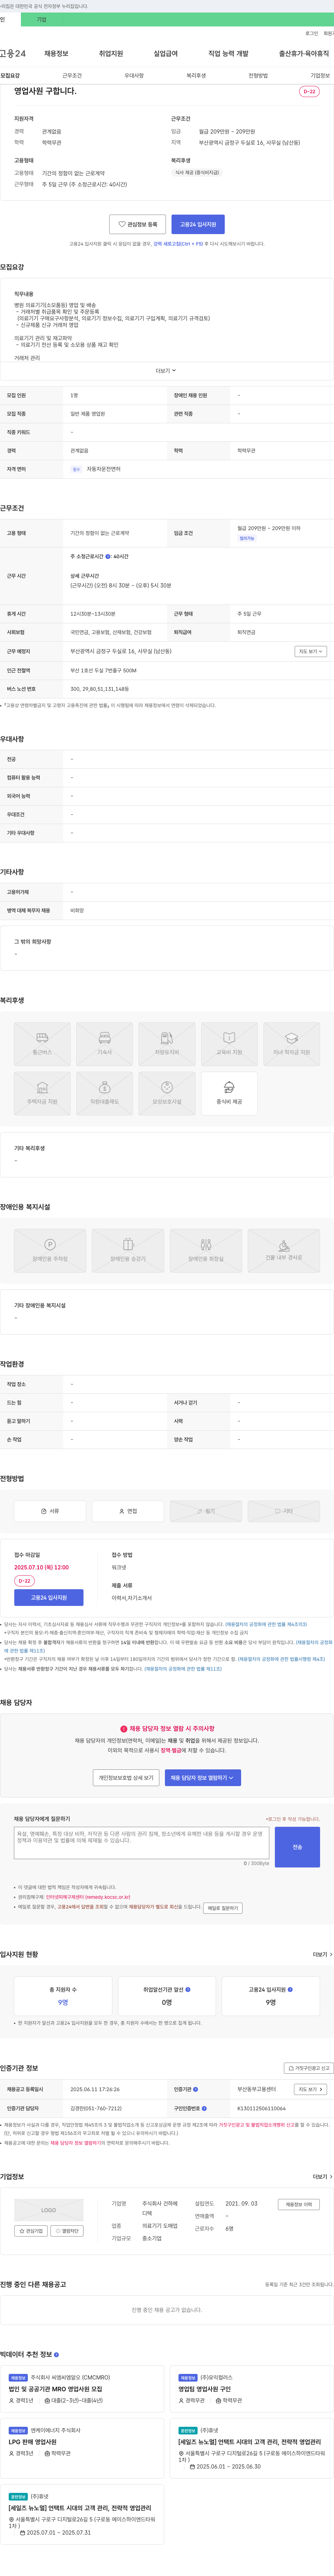
Task: Switch to the 근무조건 tab
Action: tap(72, 76)
